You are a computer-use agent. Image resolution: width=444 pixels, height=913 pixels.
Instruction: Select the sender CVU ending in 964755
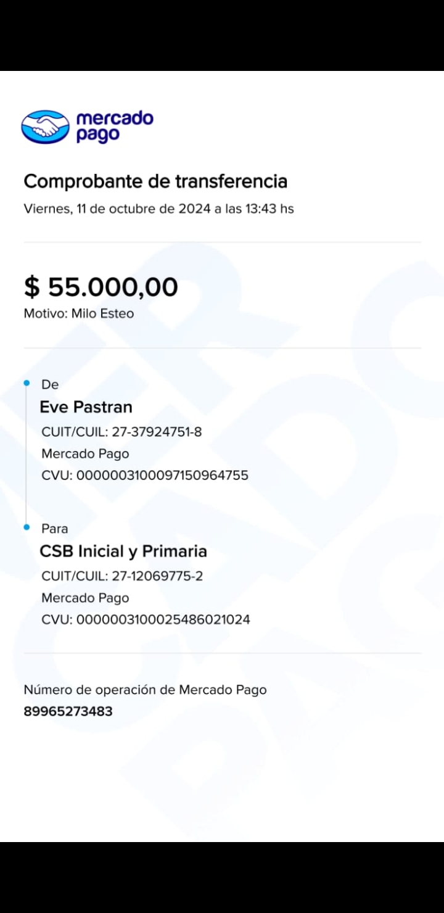pyautogui.click(x=145, y=476)
